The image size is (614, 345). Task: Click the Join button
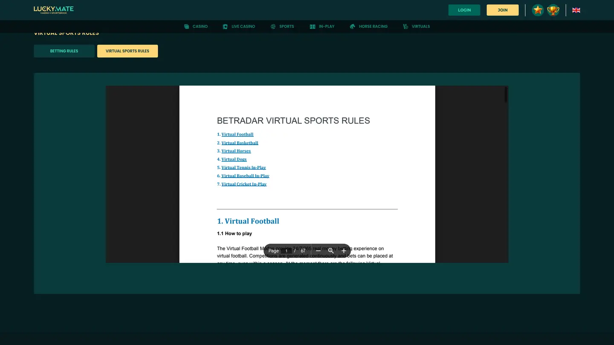(503, 10)
